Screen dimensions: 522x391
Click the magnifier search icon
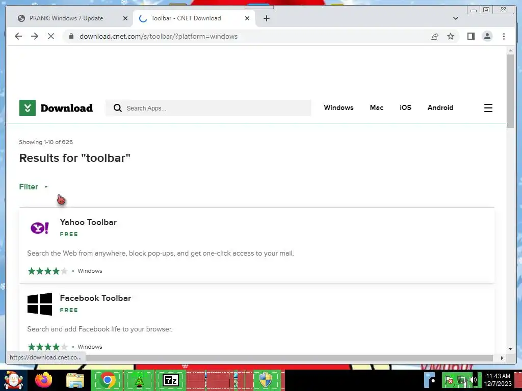coord(118,108)
